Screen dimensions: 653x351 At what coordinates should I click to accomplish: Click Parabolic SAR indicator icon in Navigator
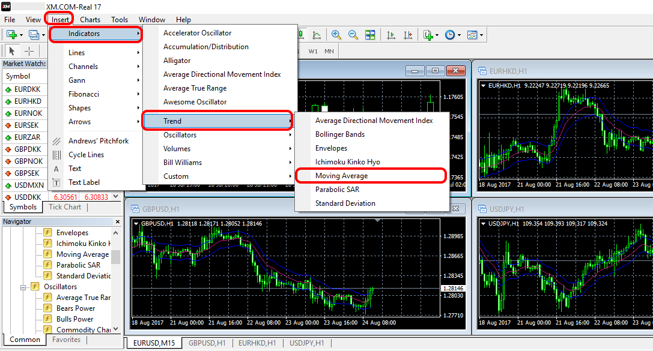(x=48, y=265)
